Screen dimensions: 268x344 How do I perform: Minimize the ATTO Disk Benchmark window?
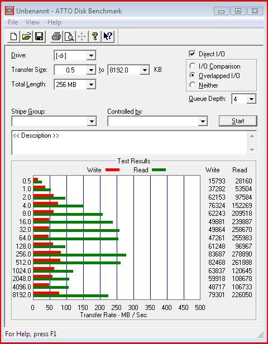click(221, 11)
